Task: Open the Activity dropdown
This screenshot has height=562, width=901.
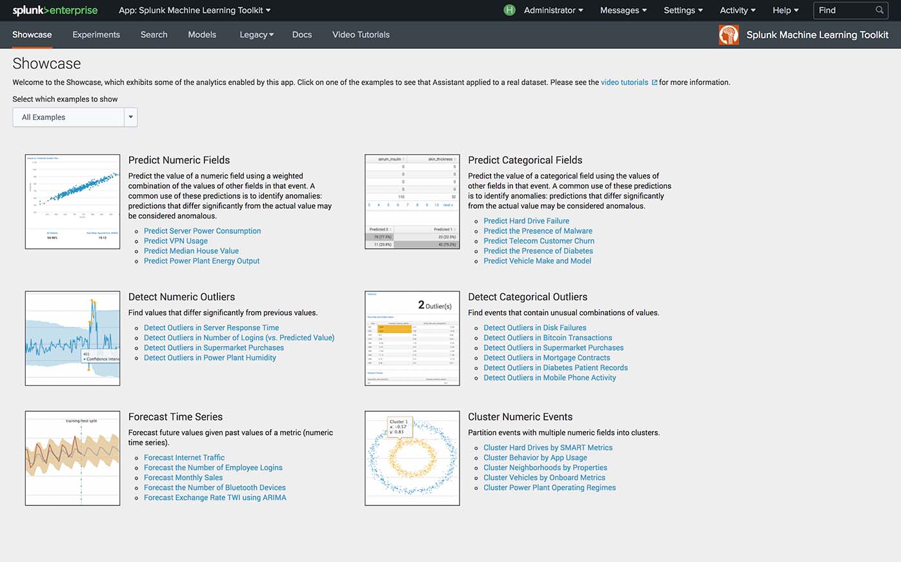Action: (x=737, y=10)
